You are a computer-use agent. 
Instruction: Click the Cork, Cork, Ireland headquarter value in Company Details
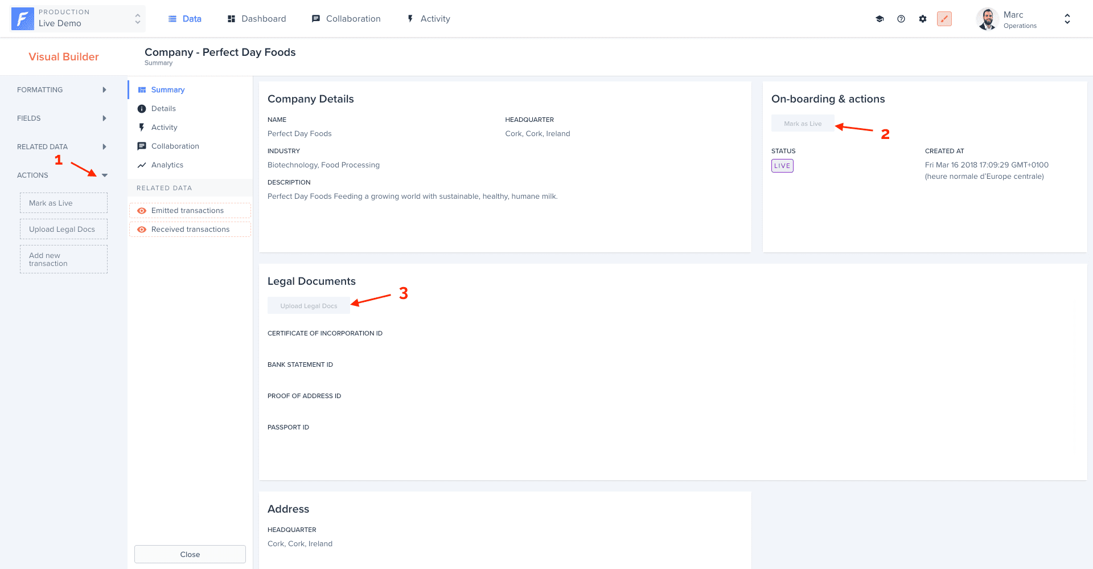(537, 134)
